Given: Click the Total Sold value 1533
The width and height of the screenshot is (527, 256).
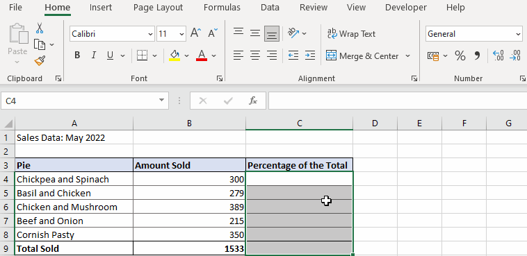Looking at the screenshot, I should (x=189, y=248).
